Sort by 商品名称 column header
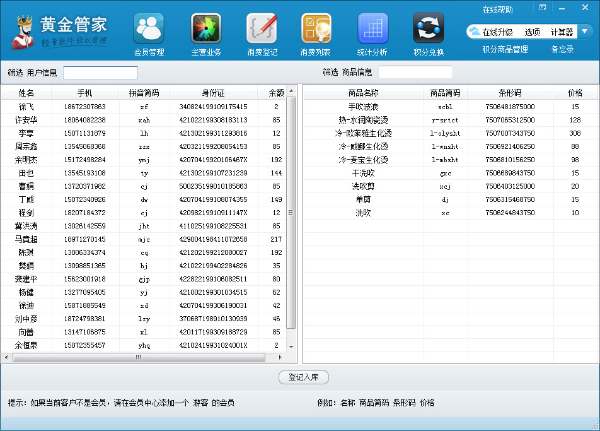Viewport: 600px width, 431px height. [364, 93]
